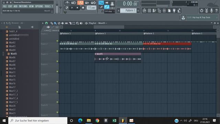Image resolution: width=220 pixels, height=124 pixels.
Task: Open help with the question mark icon
Action: tap(216, 11)
